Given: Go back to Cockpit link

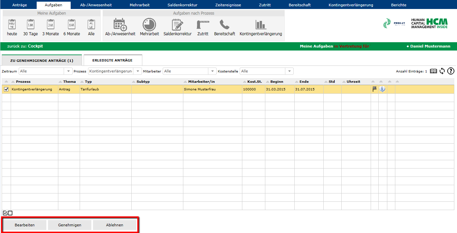Looking at the screenshot, I should [x=35, y=46].
